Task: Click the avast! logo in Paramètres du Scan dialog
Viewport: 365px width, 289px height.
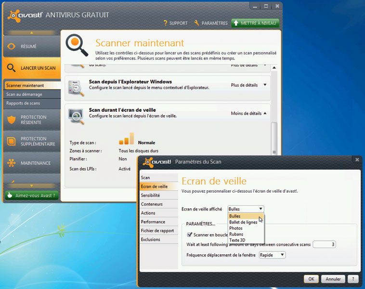Action: pos(156,162)
